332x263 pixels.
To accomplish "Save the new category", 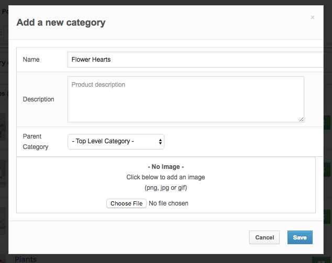I will click(300, 237).
